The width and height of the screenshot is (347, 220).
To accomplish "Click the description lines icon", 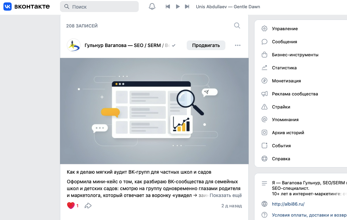I will (x=264, y=183).
